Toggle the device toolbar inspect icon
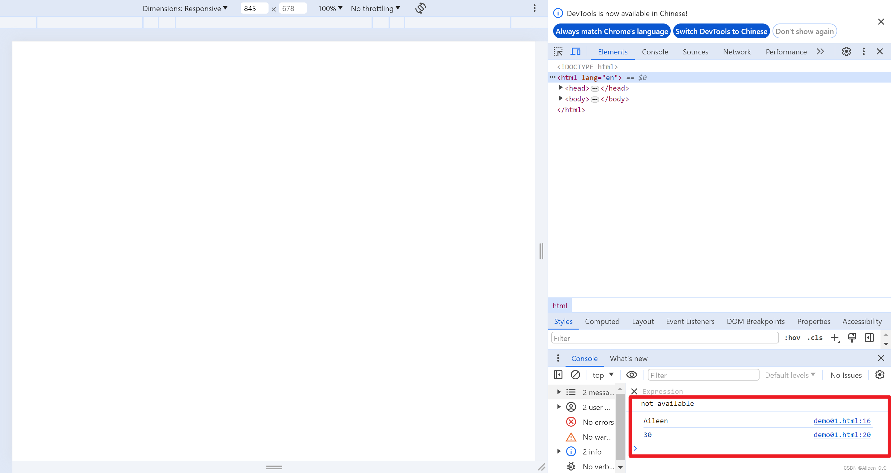Viewport: 891px width, 473px height. (576, 52)
